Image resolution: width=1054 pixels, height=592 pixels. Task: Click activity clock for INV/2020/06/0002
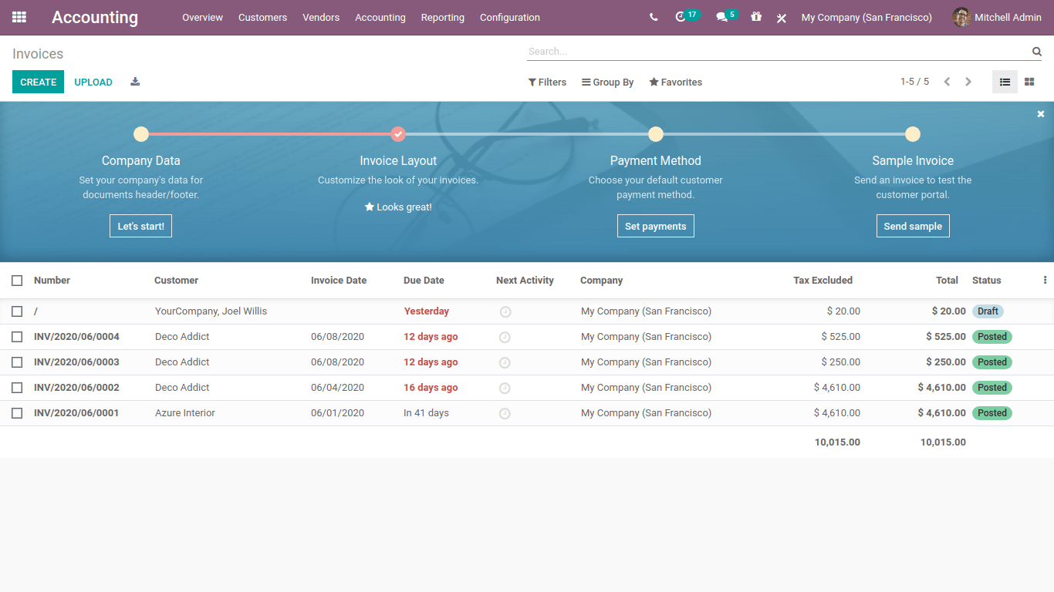point(505,388)
